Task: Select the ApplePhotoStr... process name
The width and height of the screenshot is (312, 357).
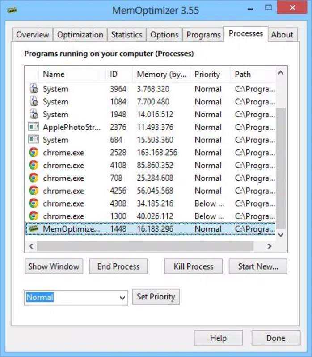Action: coord(72,127)
